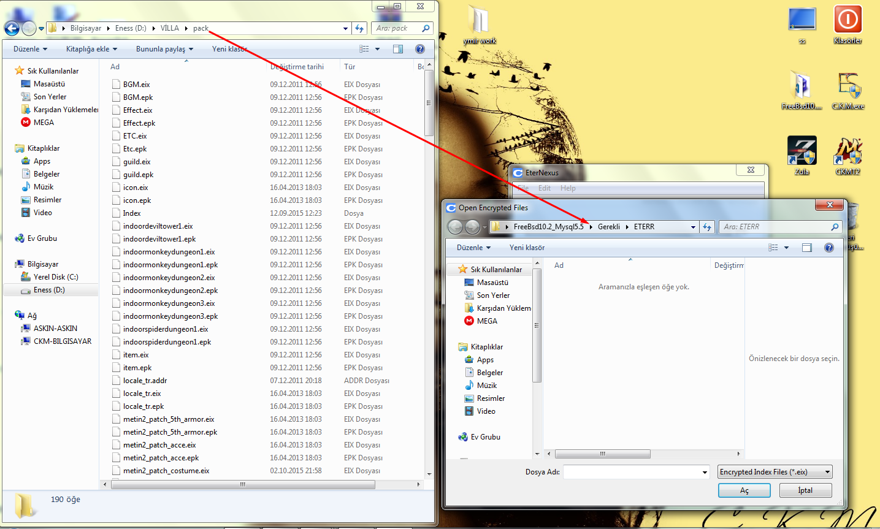Click the Aç button

[x=744, y=490]
